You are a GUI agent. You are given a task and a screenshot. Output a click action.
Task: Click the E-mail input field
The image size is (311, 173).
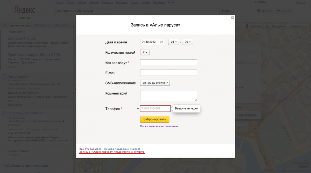(x=169, y=73)
